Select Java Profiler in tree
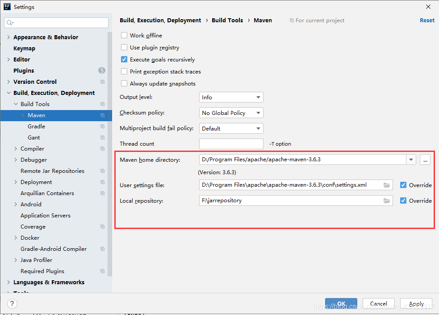Image resolution: width=439 pixels, height=315 pixels. (36, 260)
